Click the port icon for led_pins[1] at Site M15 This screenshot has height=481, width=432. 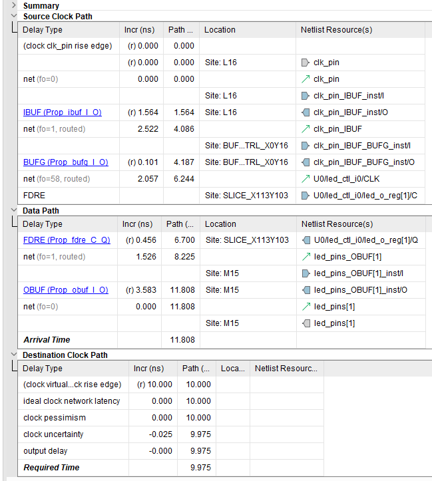pyautogui.click(x=306, y=323)
